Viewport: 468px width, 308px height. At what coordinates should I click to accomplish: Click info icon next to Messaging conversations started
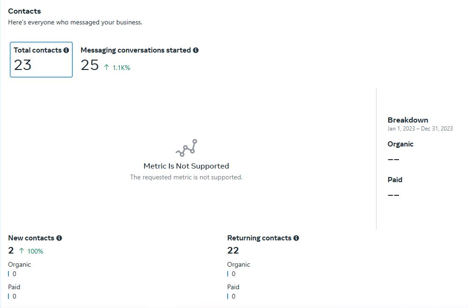[x=195, y=50]
